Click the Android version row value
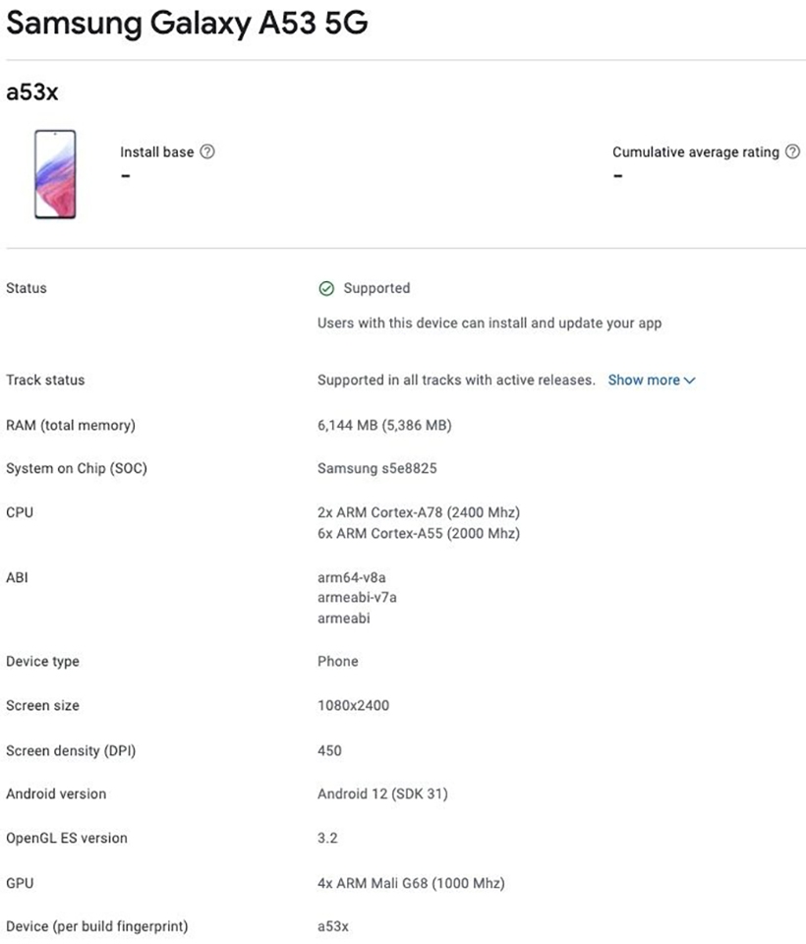This screenshot has width=806, height=944. point(383,794)
